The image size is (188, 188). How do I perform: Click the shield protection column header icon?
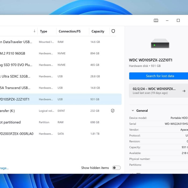coord(113,31)
